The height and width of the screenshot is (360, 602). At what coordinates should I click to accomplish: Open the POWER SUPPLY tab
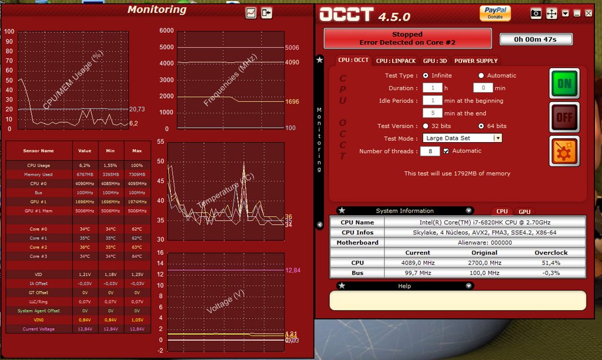(476, 60)
